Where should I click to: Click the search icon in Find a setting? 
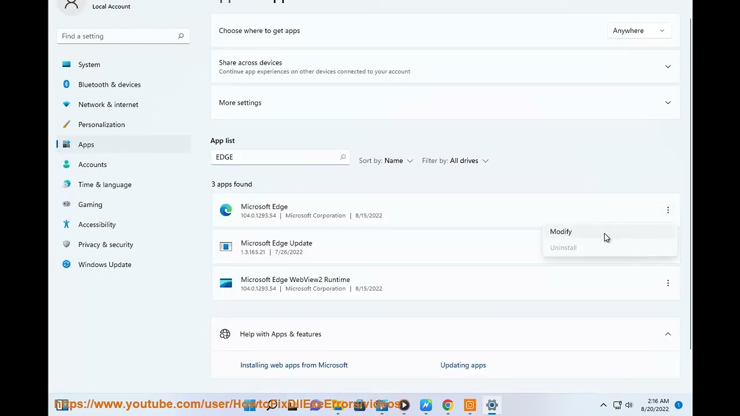(x=181, y=36)
